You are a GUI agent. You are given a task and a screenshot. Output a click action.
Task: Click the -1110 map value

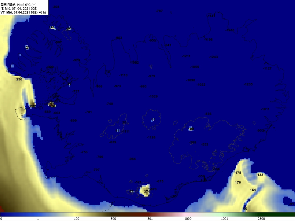[123, 75]
